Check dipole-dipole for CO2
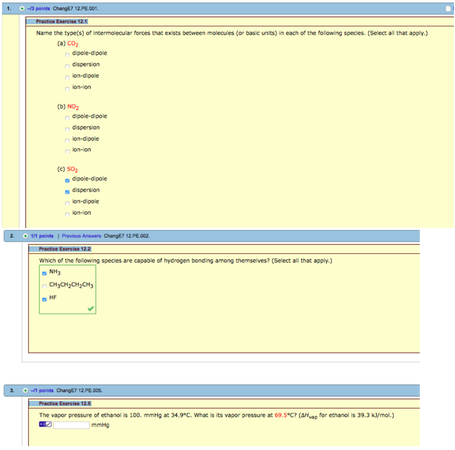Screen dimensions: 455x450 (x=68, y=54)
